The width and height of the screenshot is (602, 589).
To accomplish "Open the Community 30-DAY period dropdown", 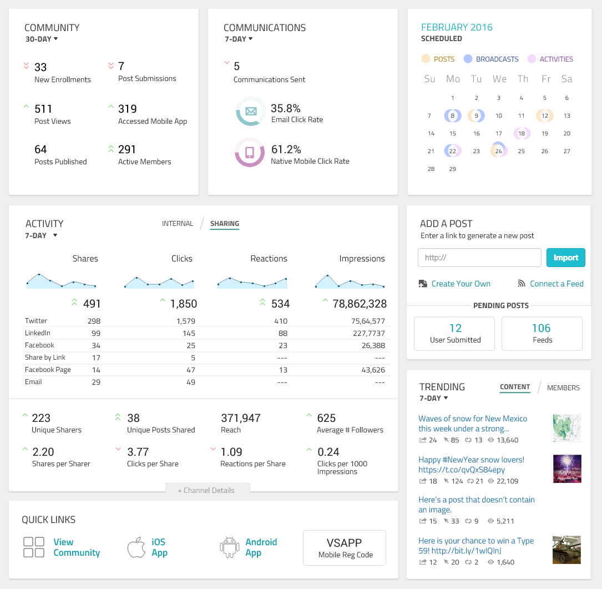I will tap(42, 39).
